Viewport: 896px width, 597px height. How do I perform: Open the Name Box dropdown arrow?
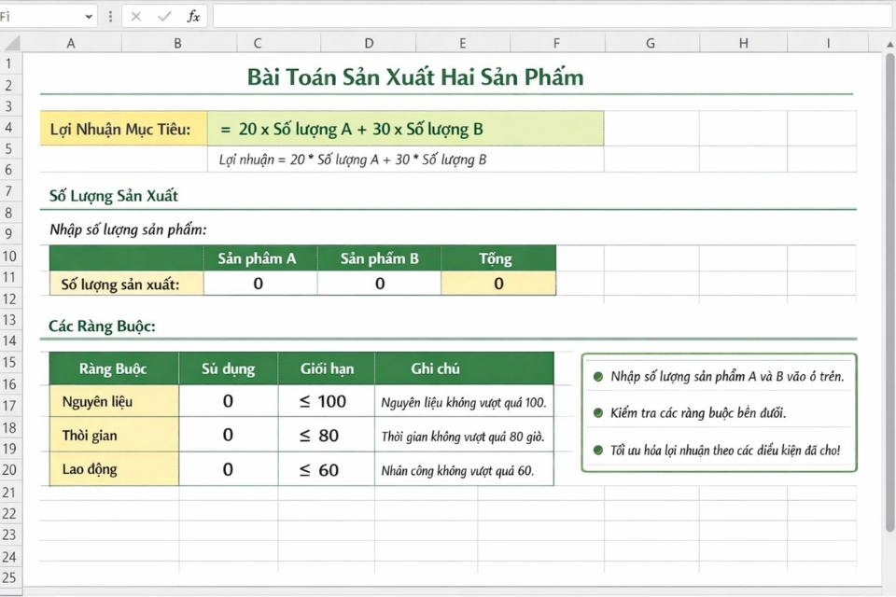[x=90, y=15]
